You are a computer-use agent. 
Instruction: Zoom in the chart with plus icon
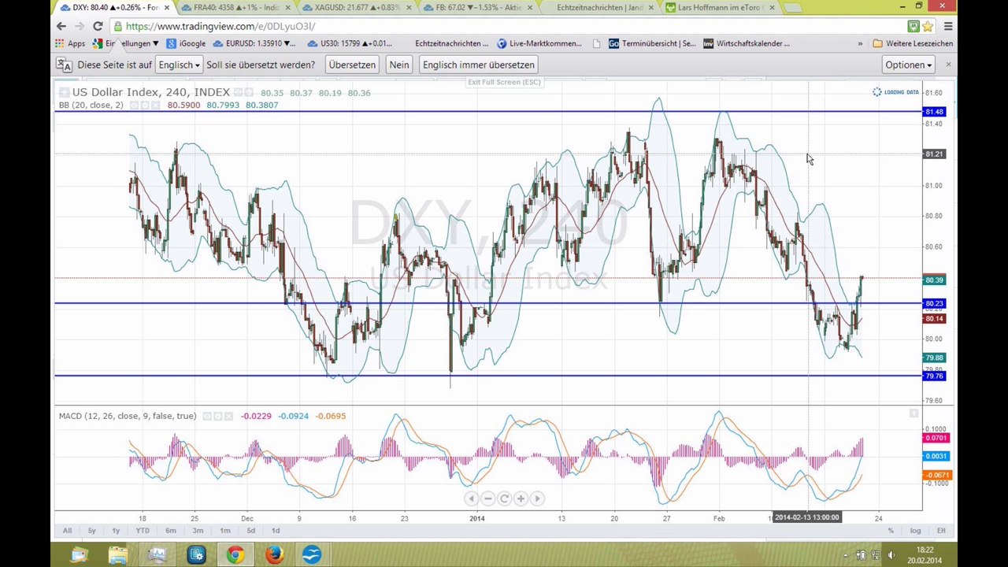click(x=521, y=498)
